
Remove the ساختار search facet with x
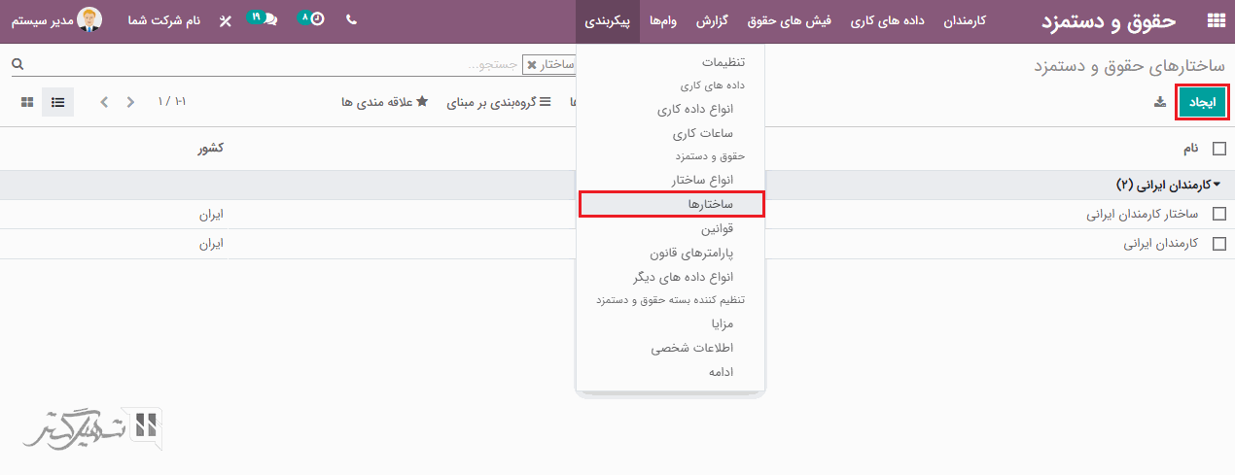[532, 65]
